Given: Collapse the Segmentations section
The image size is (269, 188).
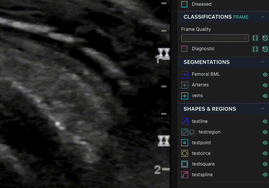Looking at the screenshot, I should (262, 62).
